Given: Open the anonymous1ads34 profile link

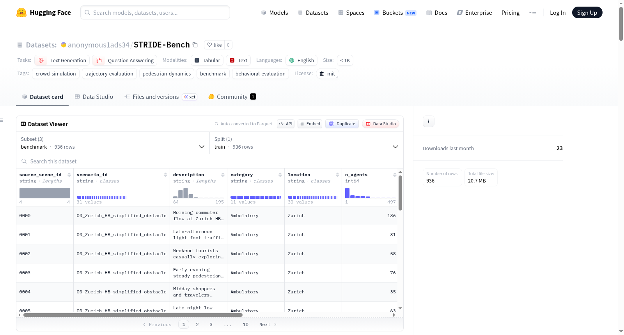Looking at the screenshot, I should point(98,45).
